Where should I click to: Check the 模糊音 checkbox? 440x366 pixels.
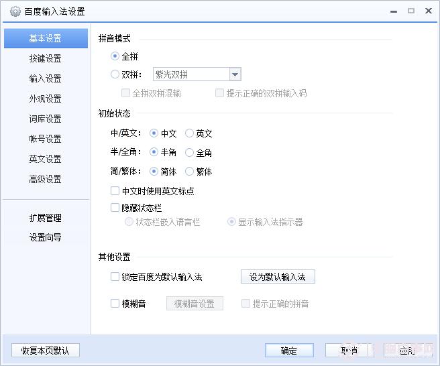pos(115,304)
